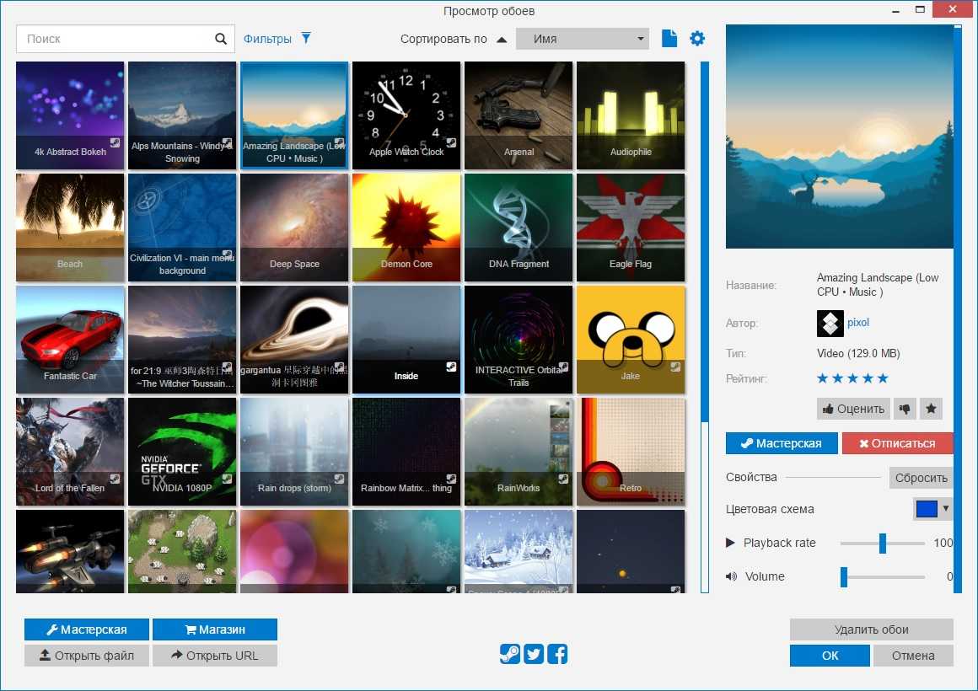Click the Playback rate slider handle
Screen dimensions: 978x691
coord(883,543)
